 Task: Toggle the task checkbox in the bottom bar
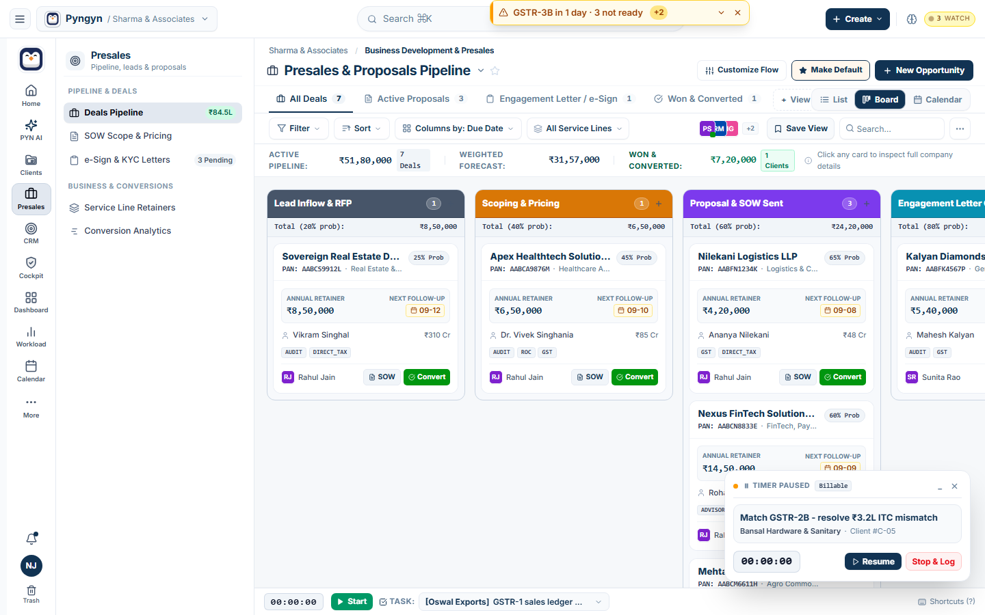(x=383, y=602)
